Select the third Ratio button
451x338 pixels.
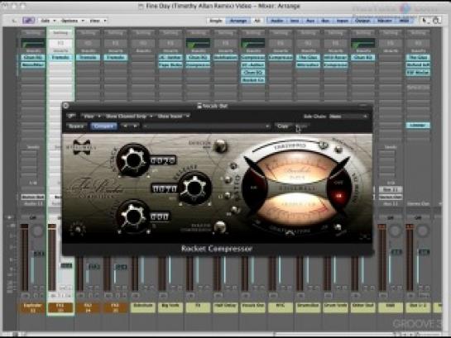(228, 195)
